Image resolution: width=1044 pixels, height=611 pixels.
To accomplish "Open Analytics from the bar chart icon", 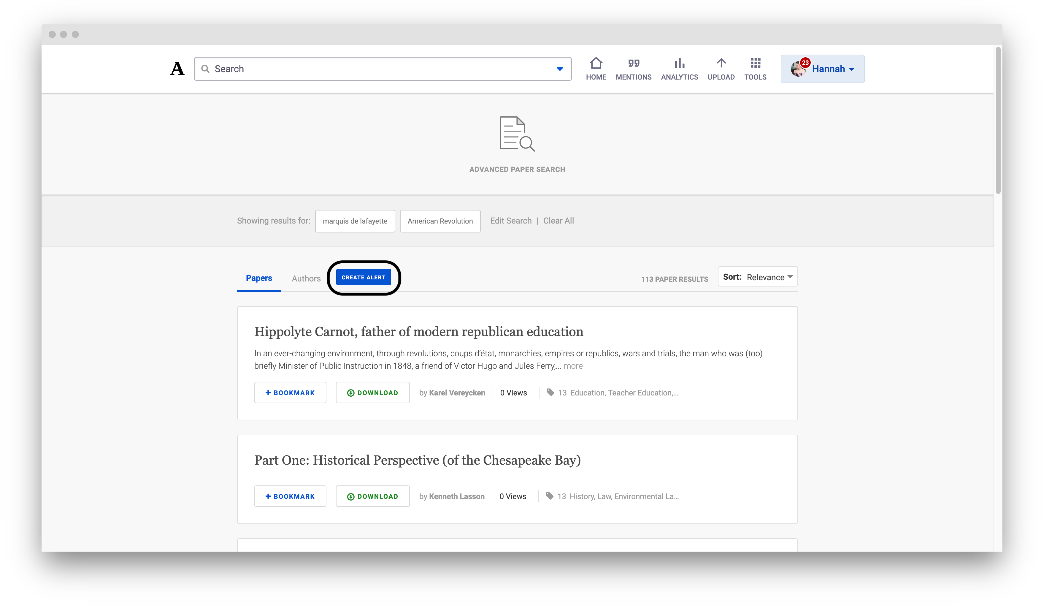I will click(x=679, y=68).
